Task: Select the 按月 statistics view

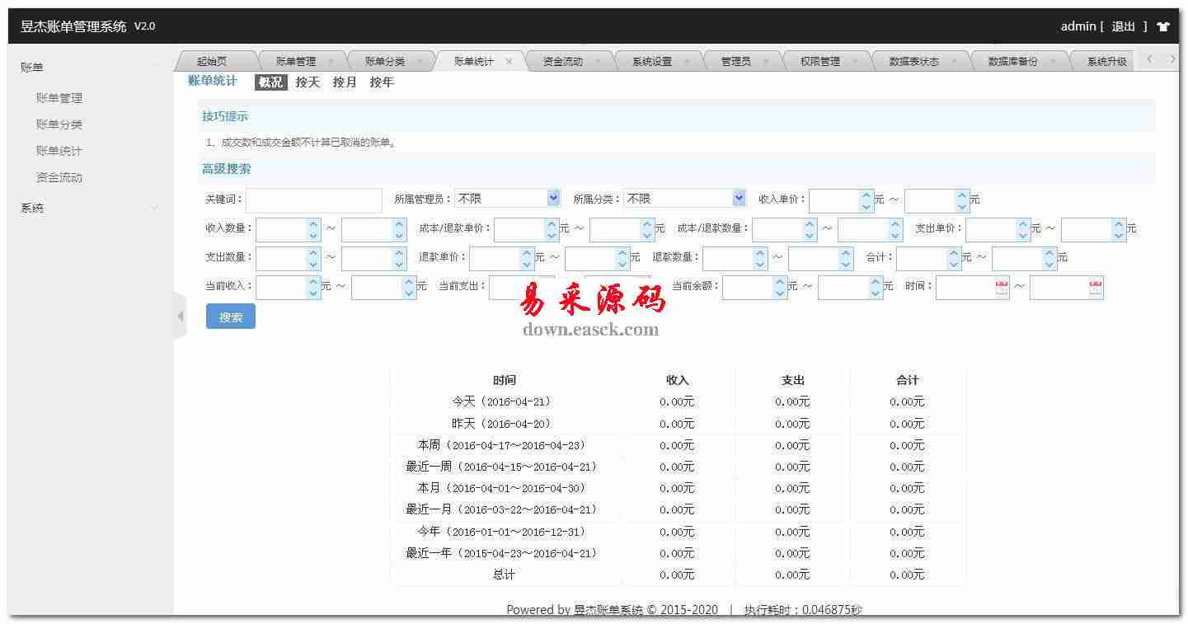Action: point(345,82)
